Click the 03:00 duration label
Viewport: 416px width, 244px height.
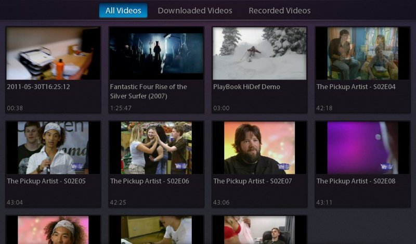[x=222, y=108]
